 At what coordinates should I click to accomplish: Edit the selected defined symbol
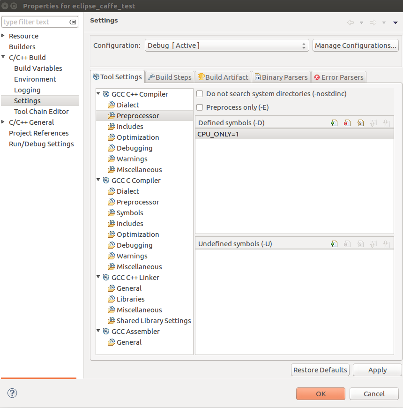[360, 123]
